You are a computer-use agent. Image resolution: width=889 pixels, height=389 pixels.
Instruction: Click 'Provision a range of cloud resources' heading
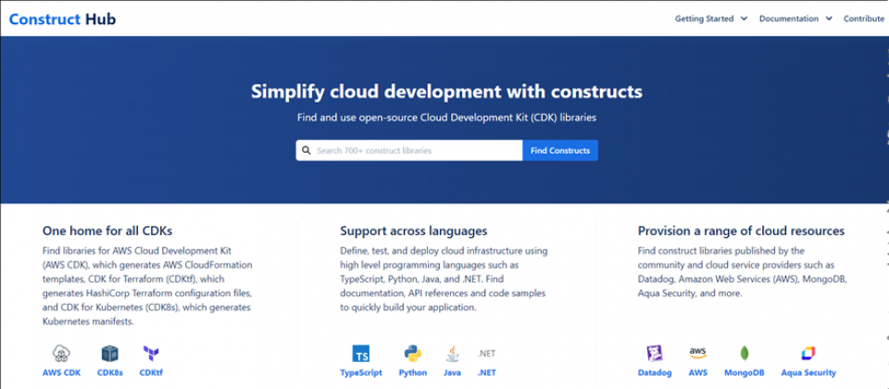(741, 231)
